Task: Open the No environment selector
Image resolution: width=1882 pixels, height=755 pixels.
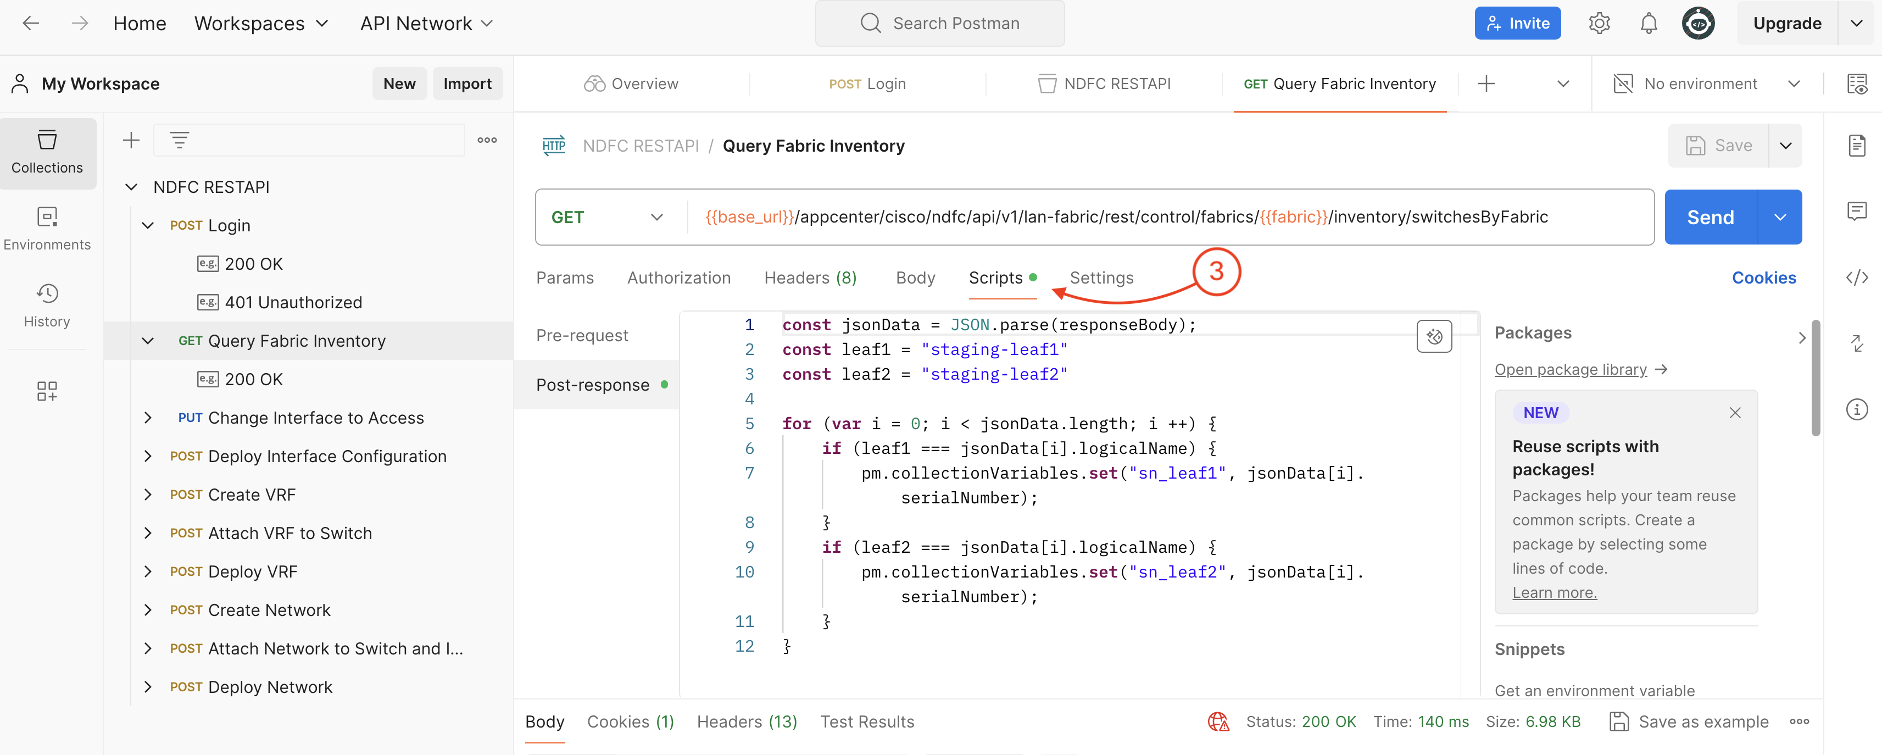Action: coord(1706,84)
